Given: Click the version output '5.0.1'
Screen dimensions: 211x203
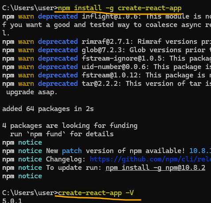Looking at the screenshot, I should (x=12, y=201).
